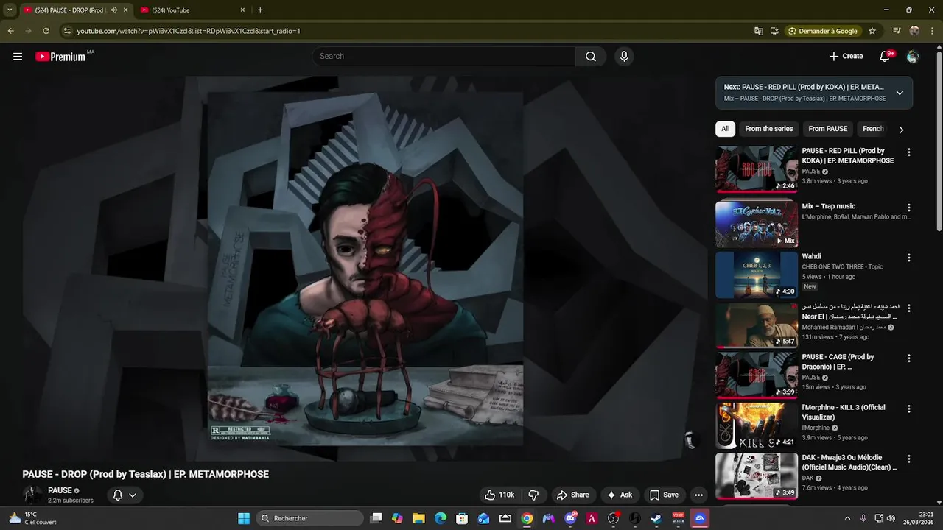Viewport: 943px width, 530px height.
Task: Click the Ask button
Action: pos(619,495)
